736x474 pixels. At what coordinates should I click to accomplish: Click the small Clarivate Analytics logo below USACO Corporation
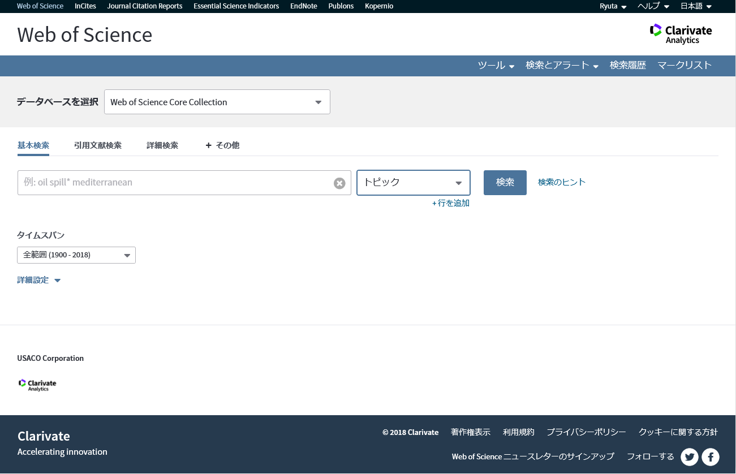37,385
